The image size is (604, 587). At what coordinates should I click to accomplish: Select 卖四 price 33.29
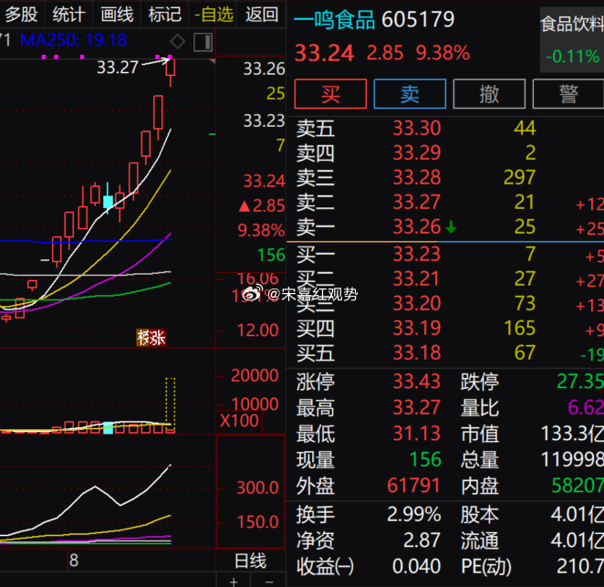coord(417,152)
